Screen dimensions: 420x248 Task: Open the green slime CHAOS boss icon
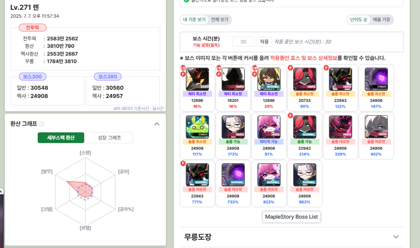pyautogui.click(x=197, y=127)
